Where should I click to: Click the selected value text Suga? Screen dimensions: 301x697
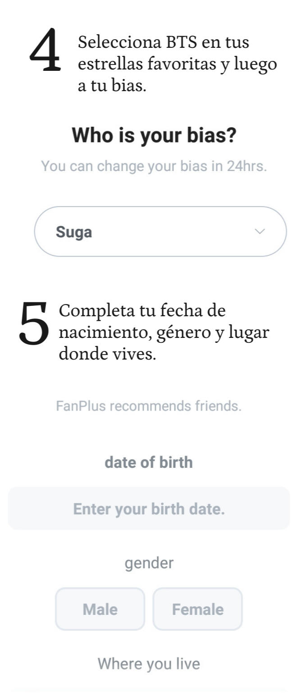point(74,232)
